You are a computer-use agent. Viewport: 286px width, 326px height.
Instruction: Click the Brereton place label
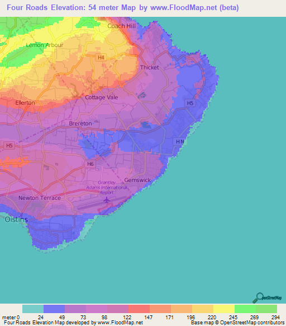(80, 123)
